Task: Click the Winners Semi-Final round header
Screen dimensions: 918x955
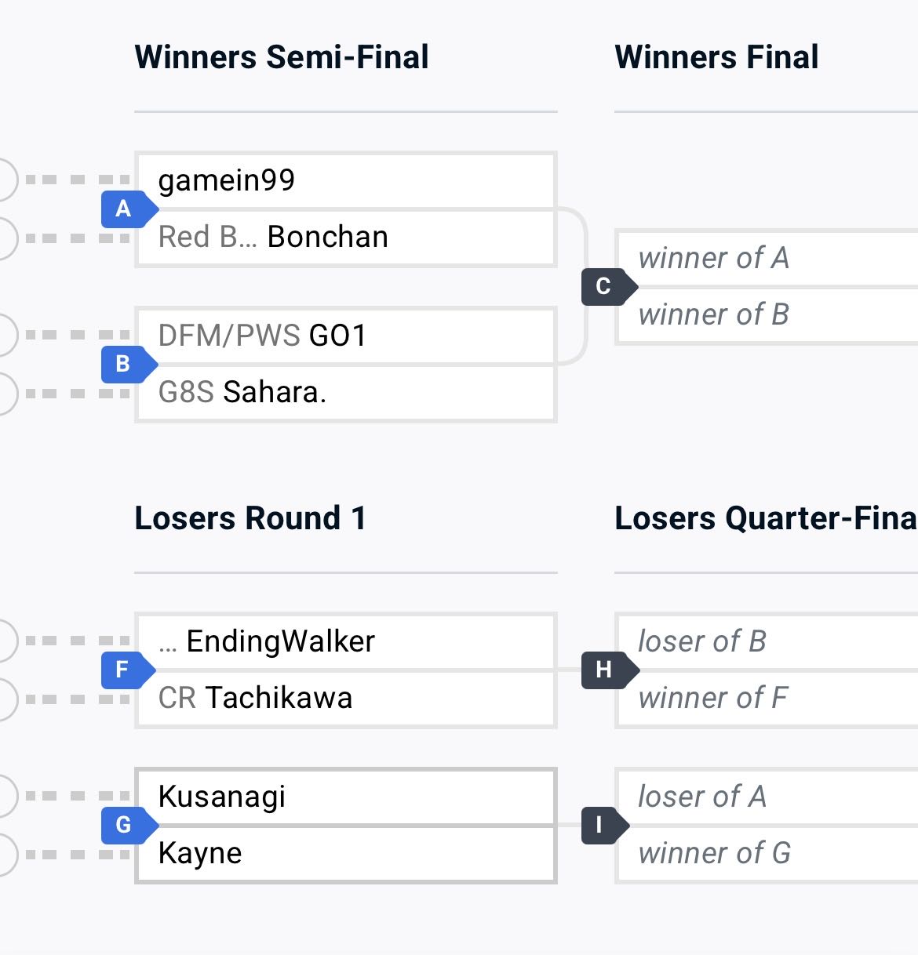Action: point(282,57)
